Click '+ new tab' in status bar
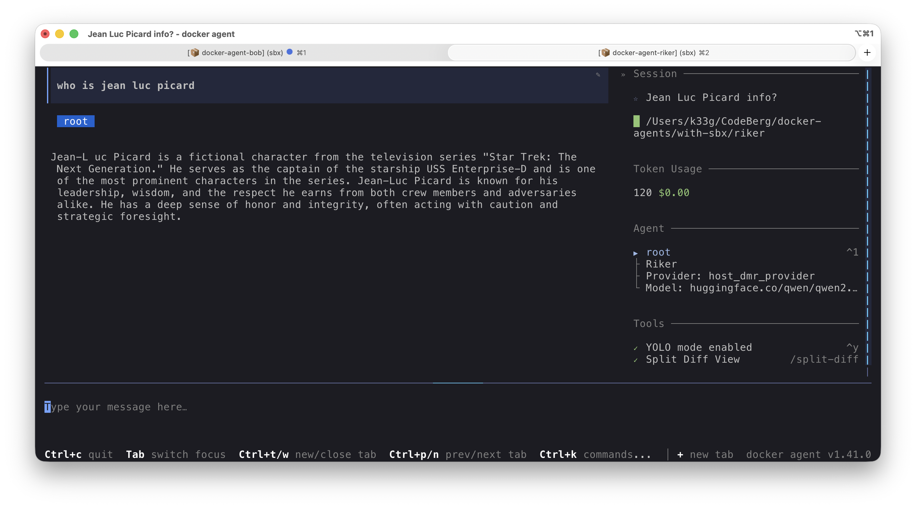The image size is (916, 508). [705, 454]
